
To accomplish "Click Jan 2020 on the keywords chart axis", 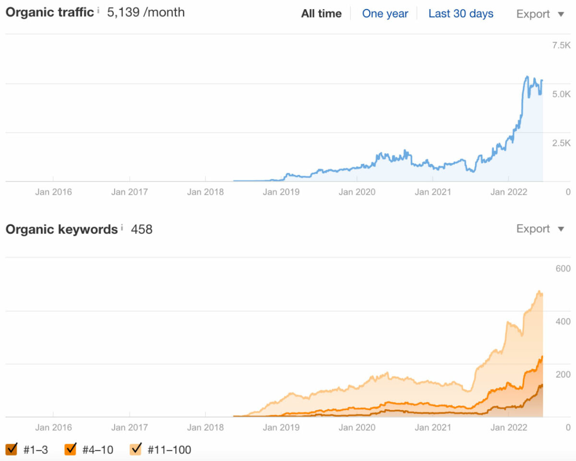I will click(357, 427).
